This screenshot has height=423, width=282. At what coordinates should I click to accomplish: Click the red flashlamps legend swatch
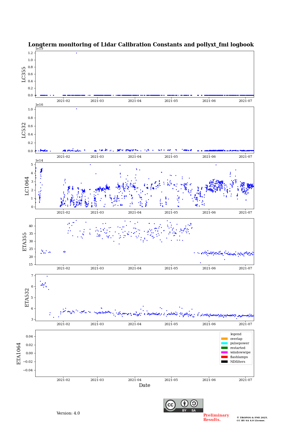tap(224, 357)
